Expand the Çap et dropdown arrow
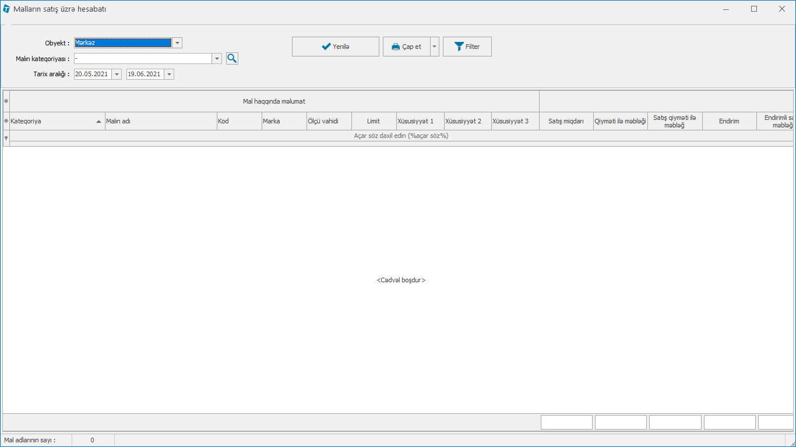The width and height of the screenshot is (796, 447). 435,47
